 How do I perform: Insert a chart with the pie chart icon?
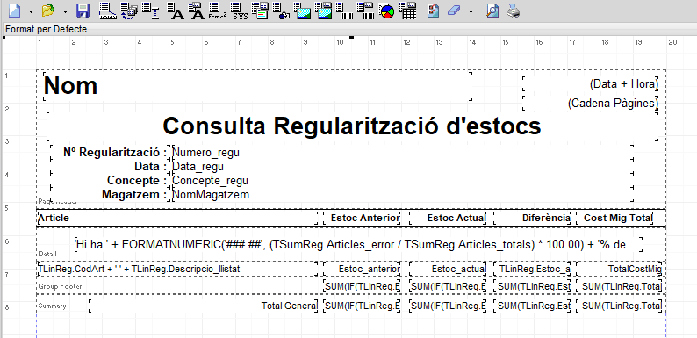tap(387, 11)
